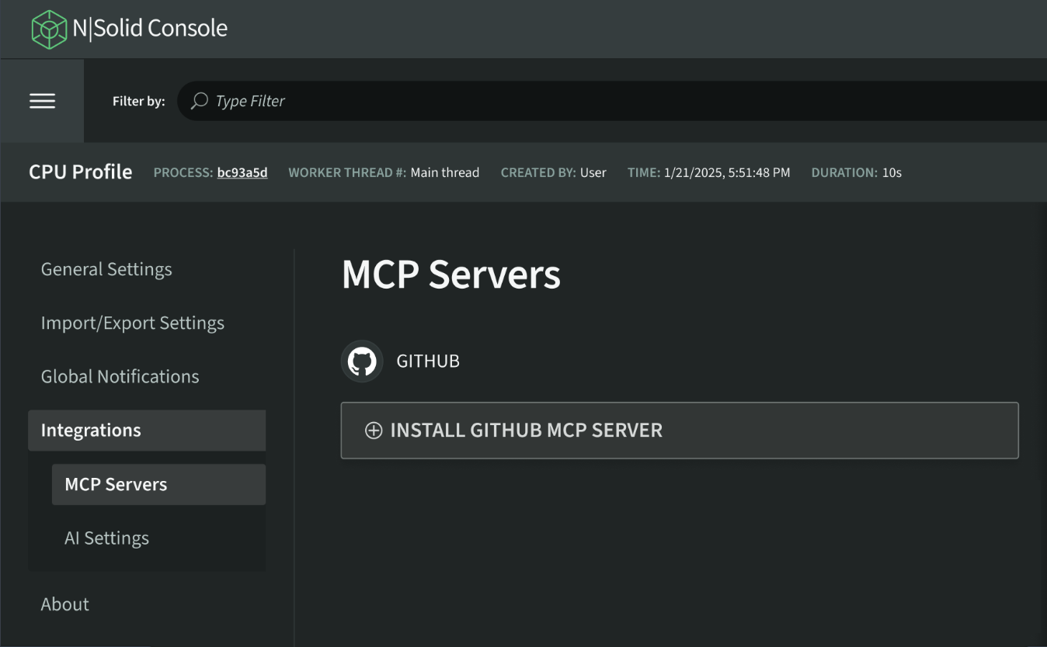Select the MCP Servers sidebar entry
Screen dimensions: 1047x647
(x=114, y=484)
